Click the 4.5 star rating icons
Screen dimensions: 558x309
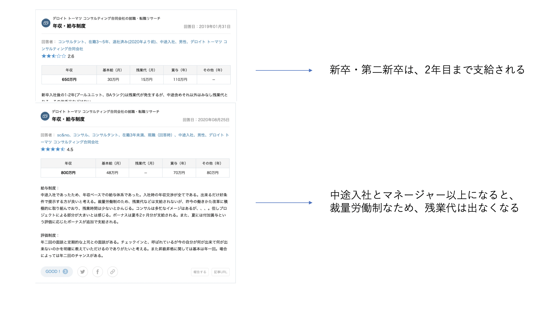(53, 149)
